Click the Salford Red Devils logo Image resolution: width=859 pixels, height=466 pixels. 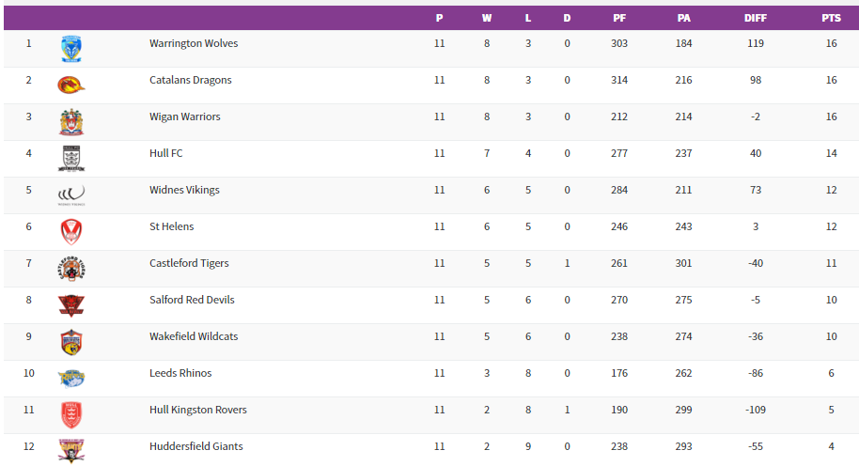click(x=71, y=304)
